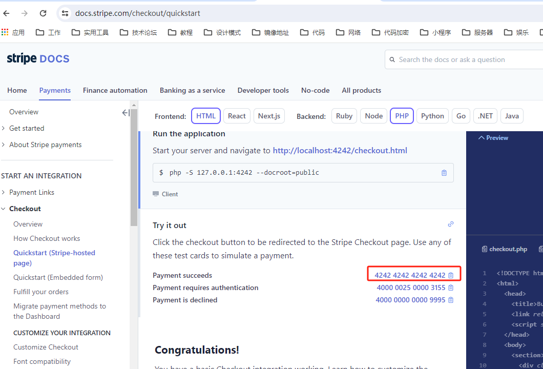Select HTML as the frontend
Viewport: 543px width, 369px height.
[206, 116]
